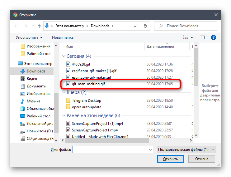The height and width of the screenshot is (177, 231).
Task: Select the gif-man-melting.gif file
Action: pos(91,84)
